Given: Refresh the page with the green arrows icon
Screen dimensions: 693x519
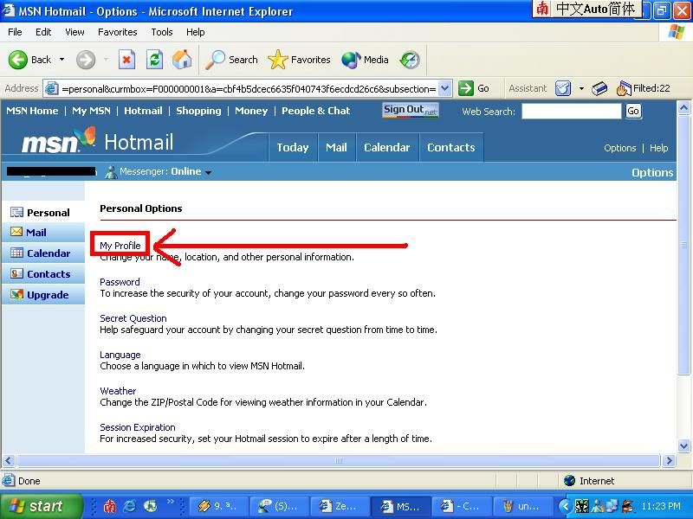Looking at the screenshot, I should click(x=154, y=60).
